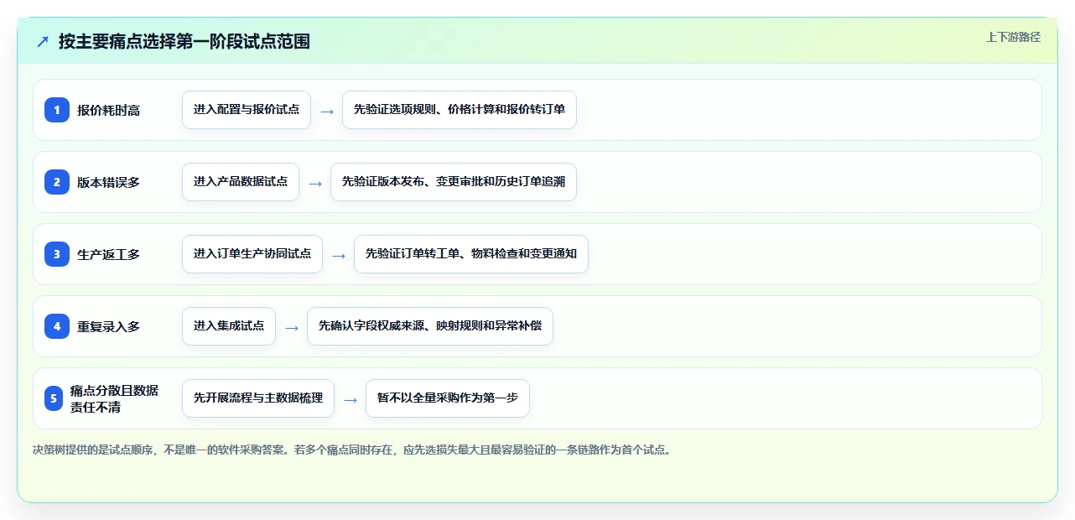The height and width of the screenshot is (520, 1075).
Task: Click the 报价耗时高 label
Action: [x=109, y=111]
